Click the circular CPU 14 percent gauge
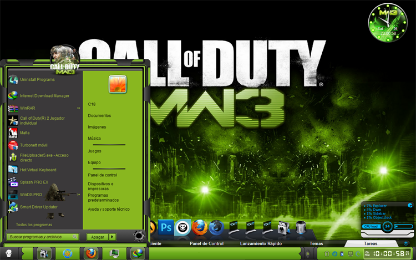This screenshot has height=260, width=416. coord(387,226)
